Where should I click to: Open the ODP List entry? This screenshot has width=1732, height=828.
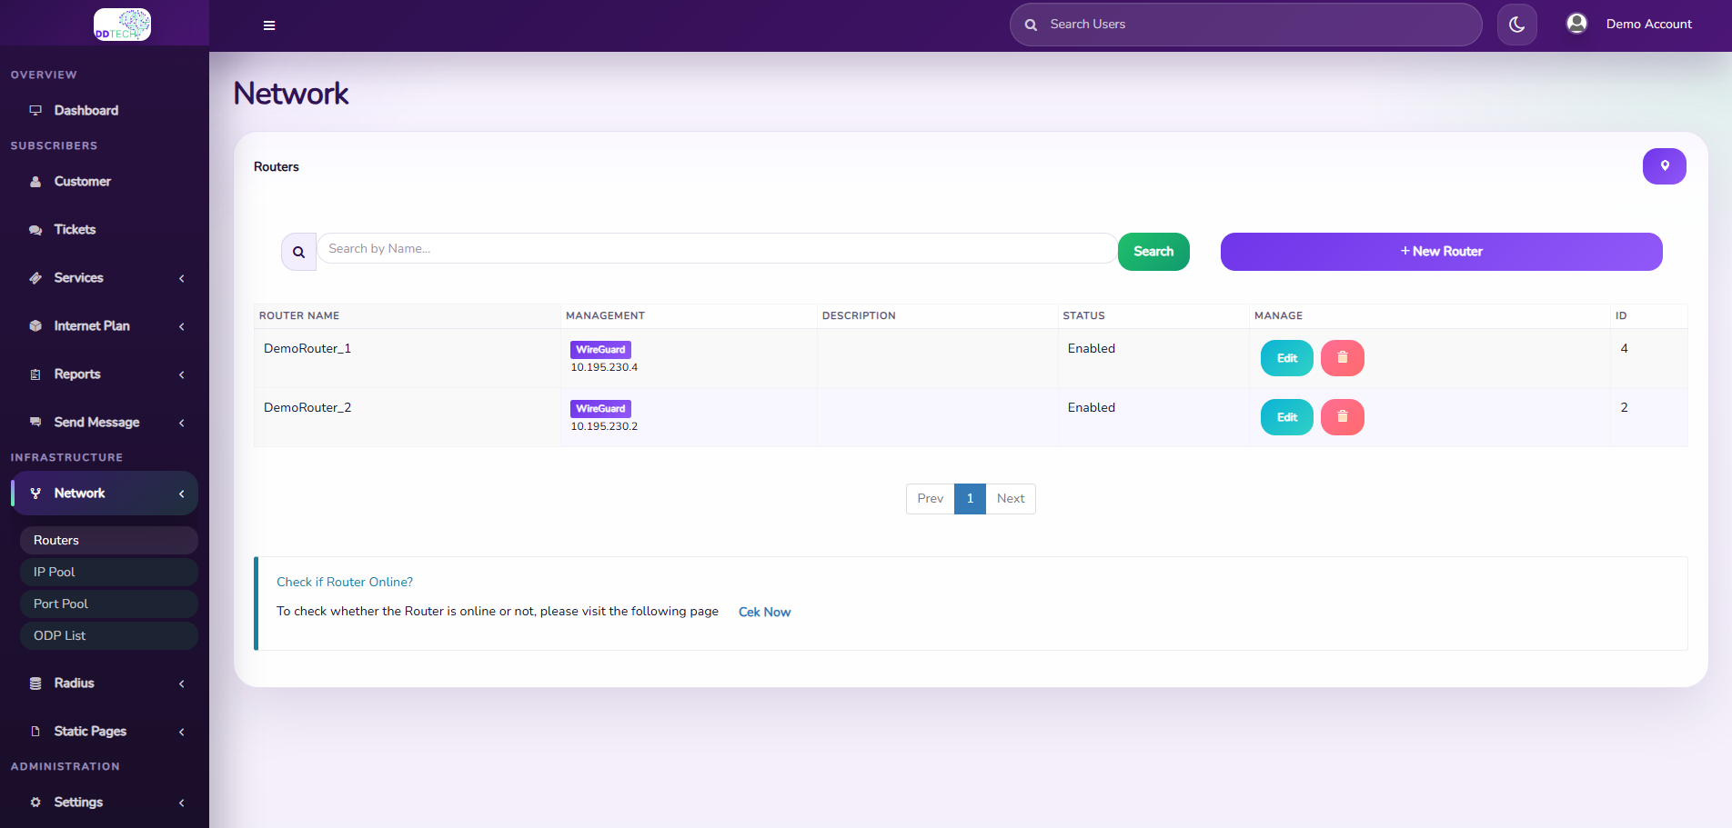[x=59, y=635]
